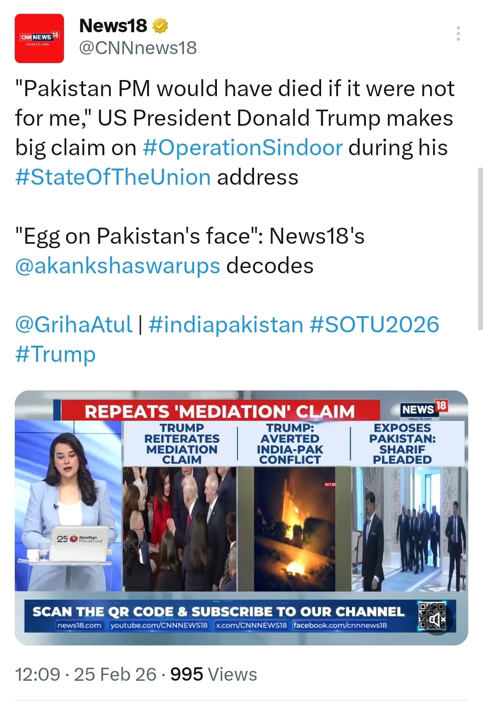This screenshot has height=704, width=483.
Task: Unmute the video with the speaker icon
Action: point(437,620)
